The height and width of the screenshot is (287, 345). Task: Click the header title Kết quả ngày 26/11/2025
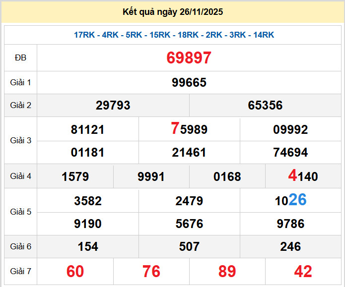173,12
